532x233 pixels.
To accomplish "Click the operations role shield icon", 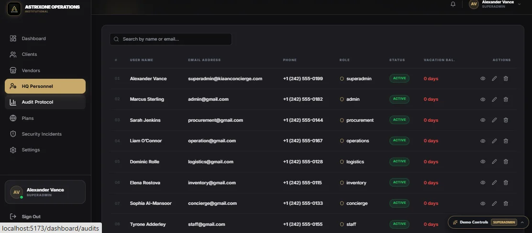I will pyautogui.click(x=342, y=141).
